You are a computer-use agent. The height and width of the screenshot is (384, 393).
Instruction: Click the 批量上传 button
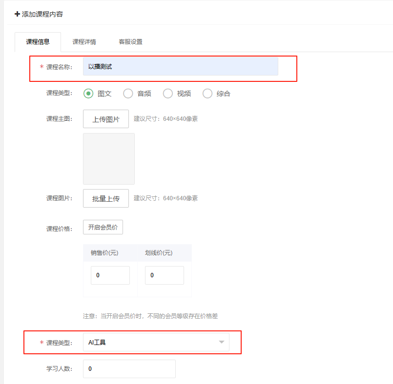(106, 198)
